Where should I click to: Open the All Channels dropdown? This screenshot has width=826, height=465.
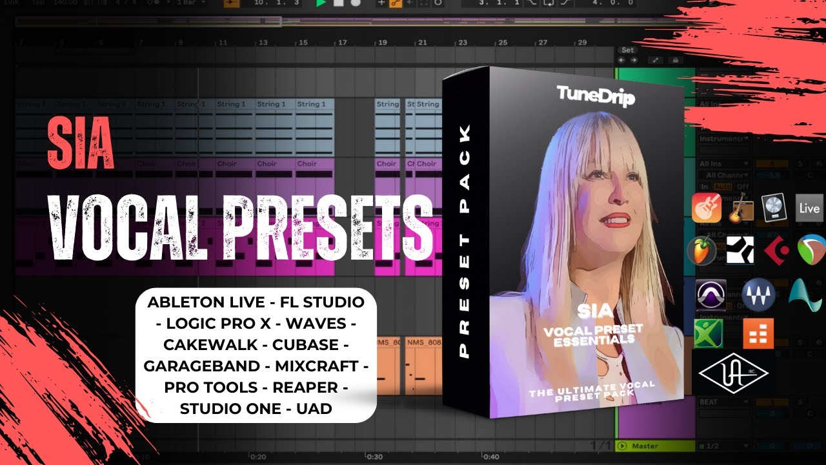coord(724,175)
